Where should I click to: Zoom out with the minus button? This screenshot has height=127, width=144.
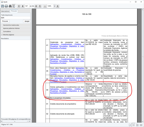pos(45,6)
